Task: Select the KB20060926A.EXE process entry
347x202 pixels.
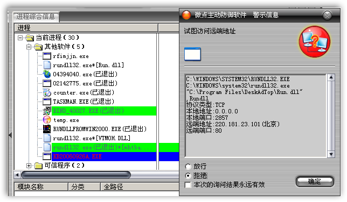Action: coord(78,156)
